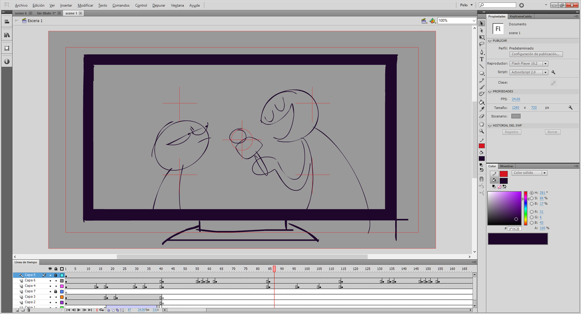This screenshot has height=314, width=581.
Task: Select the Zoom magnifier tool
Action: tap(481, 131)
